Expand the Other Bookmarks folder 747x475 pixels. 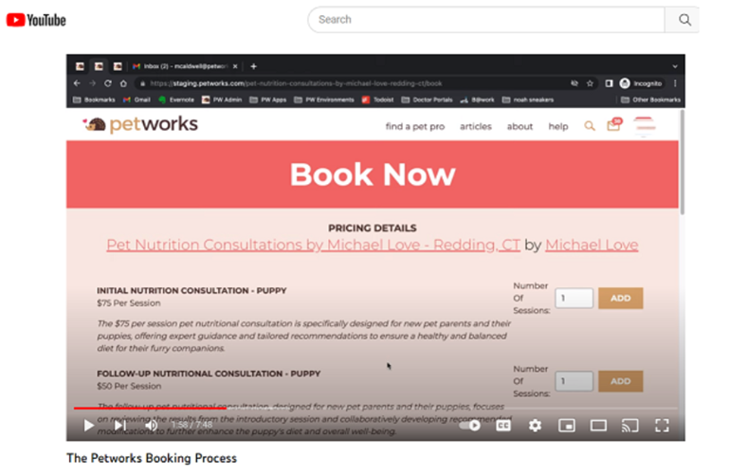coord(650,100)
